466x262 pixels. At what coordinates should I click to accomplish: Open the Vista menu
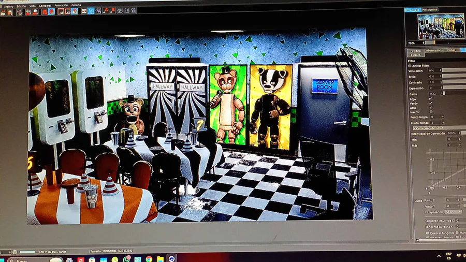click(33, 6)
